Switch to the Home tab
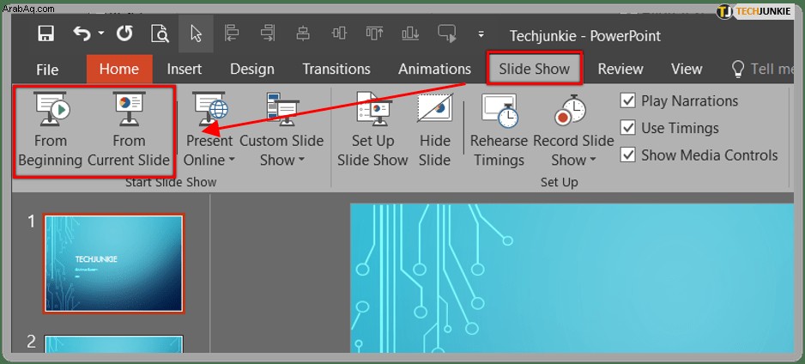Viewport: 805px width, 364px height. point(119,69)
